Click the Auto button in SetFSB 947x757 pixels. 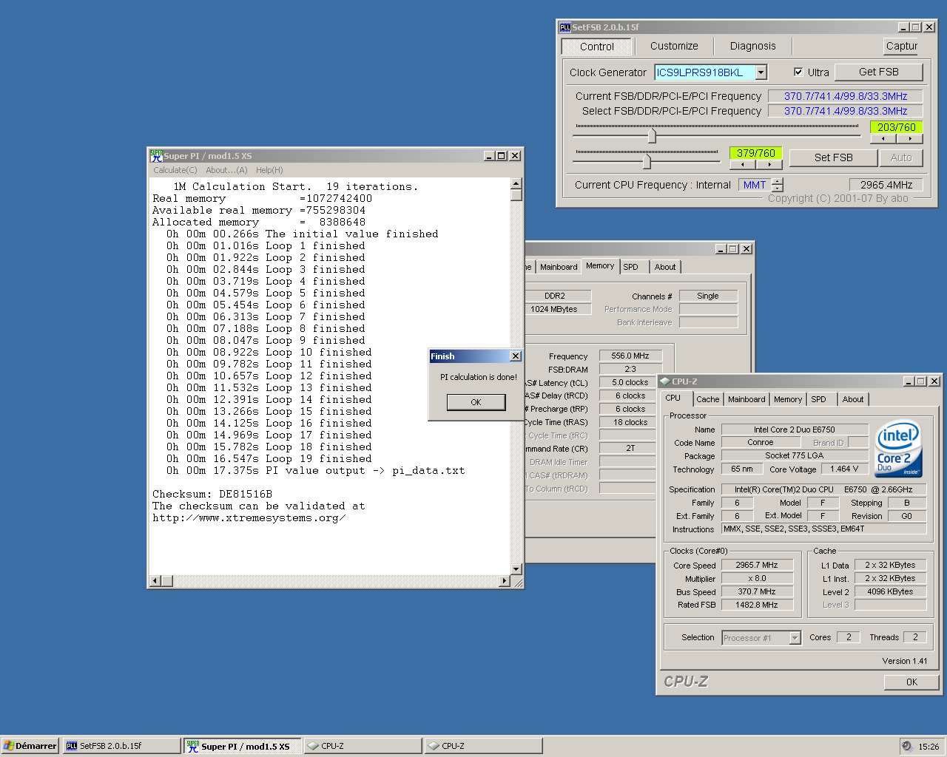(901, 157)
